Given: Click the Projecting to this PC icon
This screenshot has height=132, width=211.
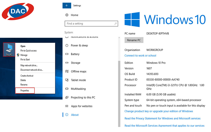Looking at the screenshot, I should (x=67, y=97).
